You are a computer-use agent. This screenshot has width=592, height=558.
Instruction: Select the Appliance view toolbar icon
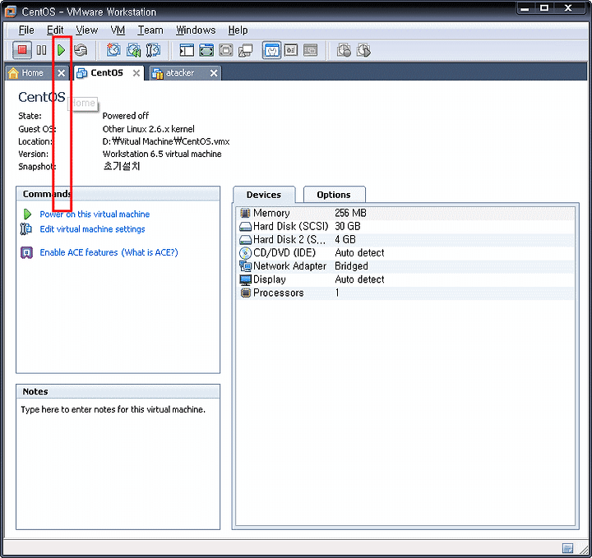[291, 50]
